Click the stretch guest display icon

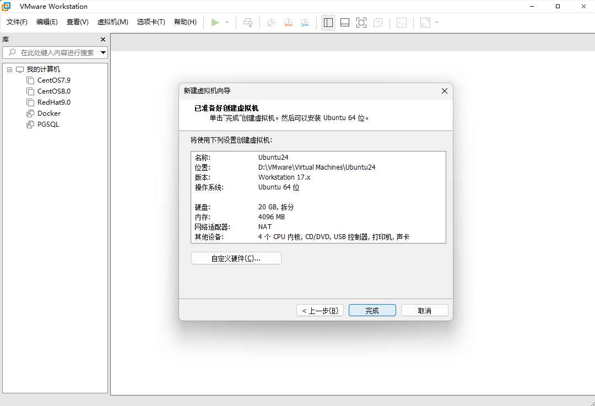point(425,23)
